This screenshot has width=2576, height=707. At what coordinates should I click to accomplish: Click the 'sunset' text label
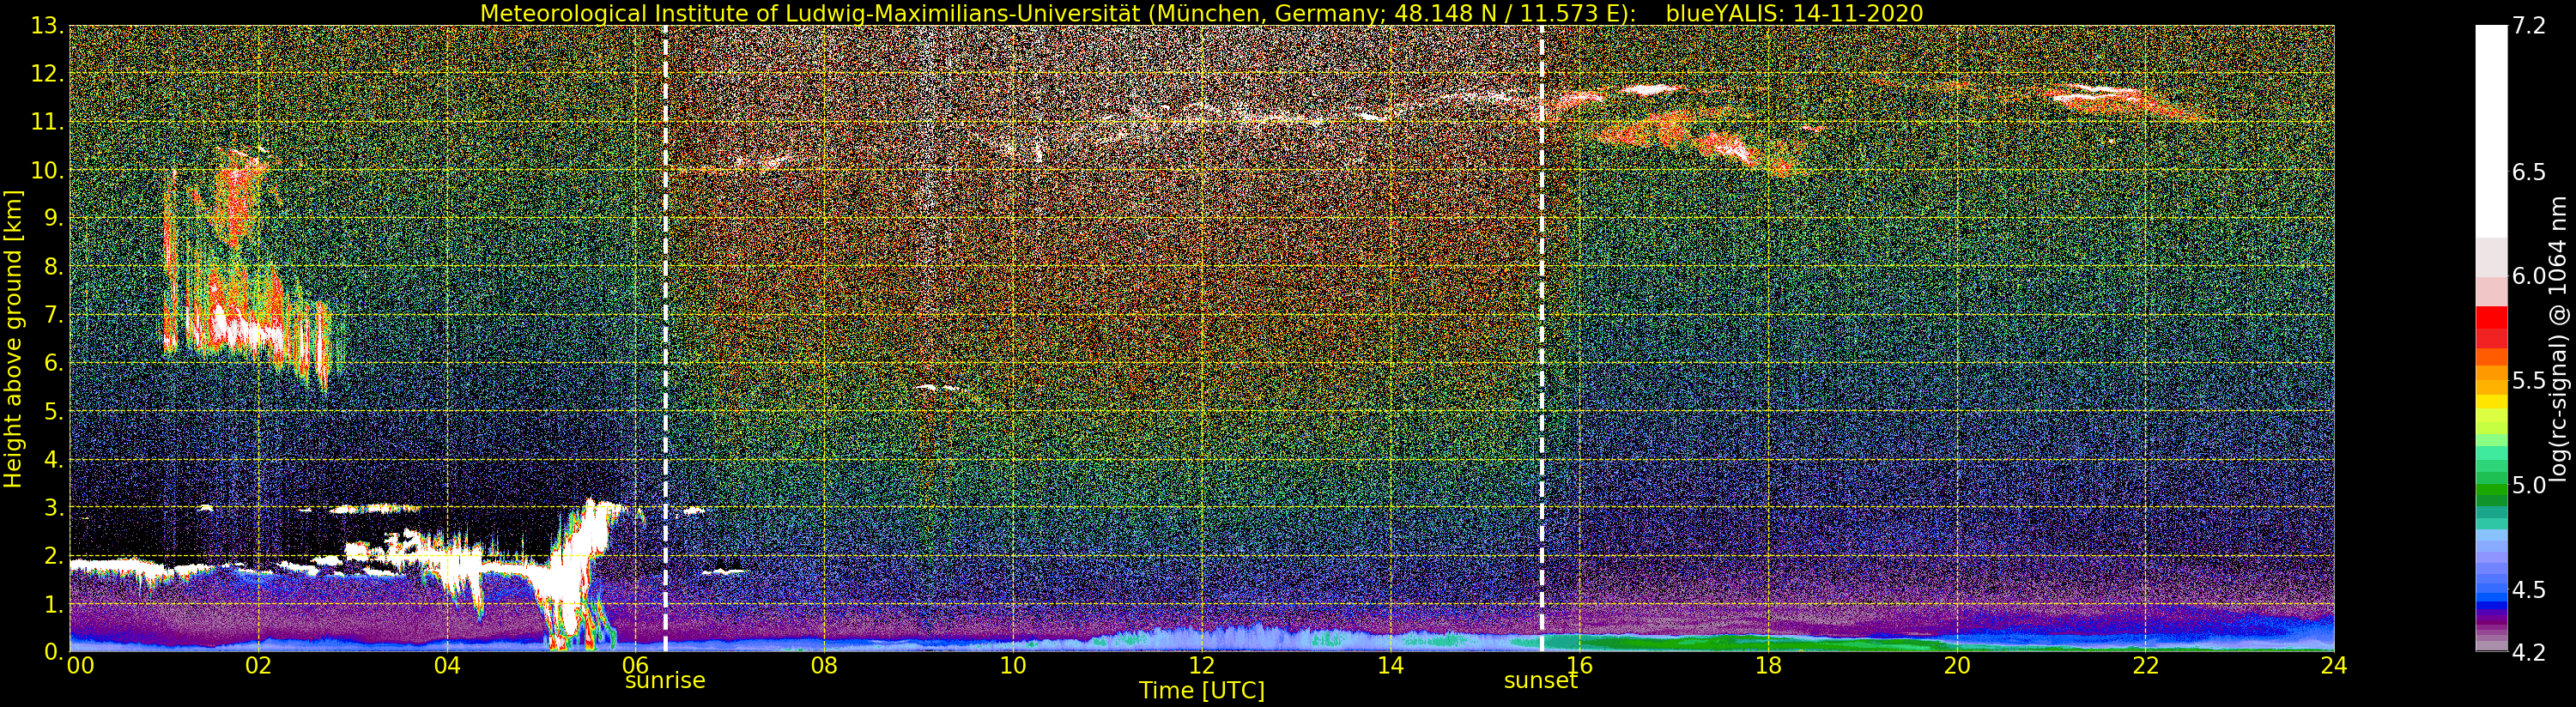pos(1540,681)
